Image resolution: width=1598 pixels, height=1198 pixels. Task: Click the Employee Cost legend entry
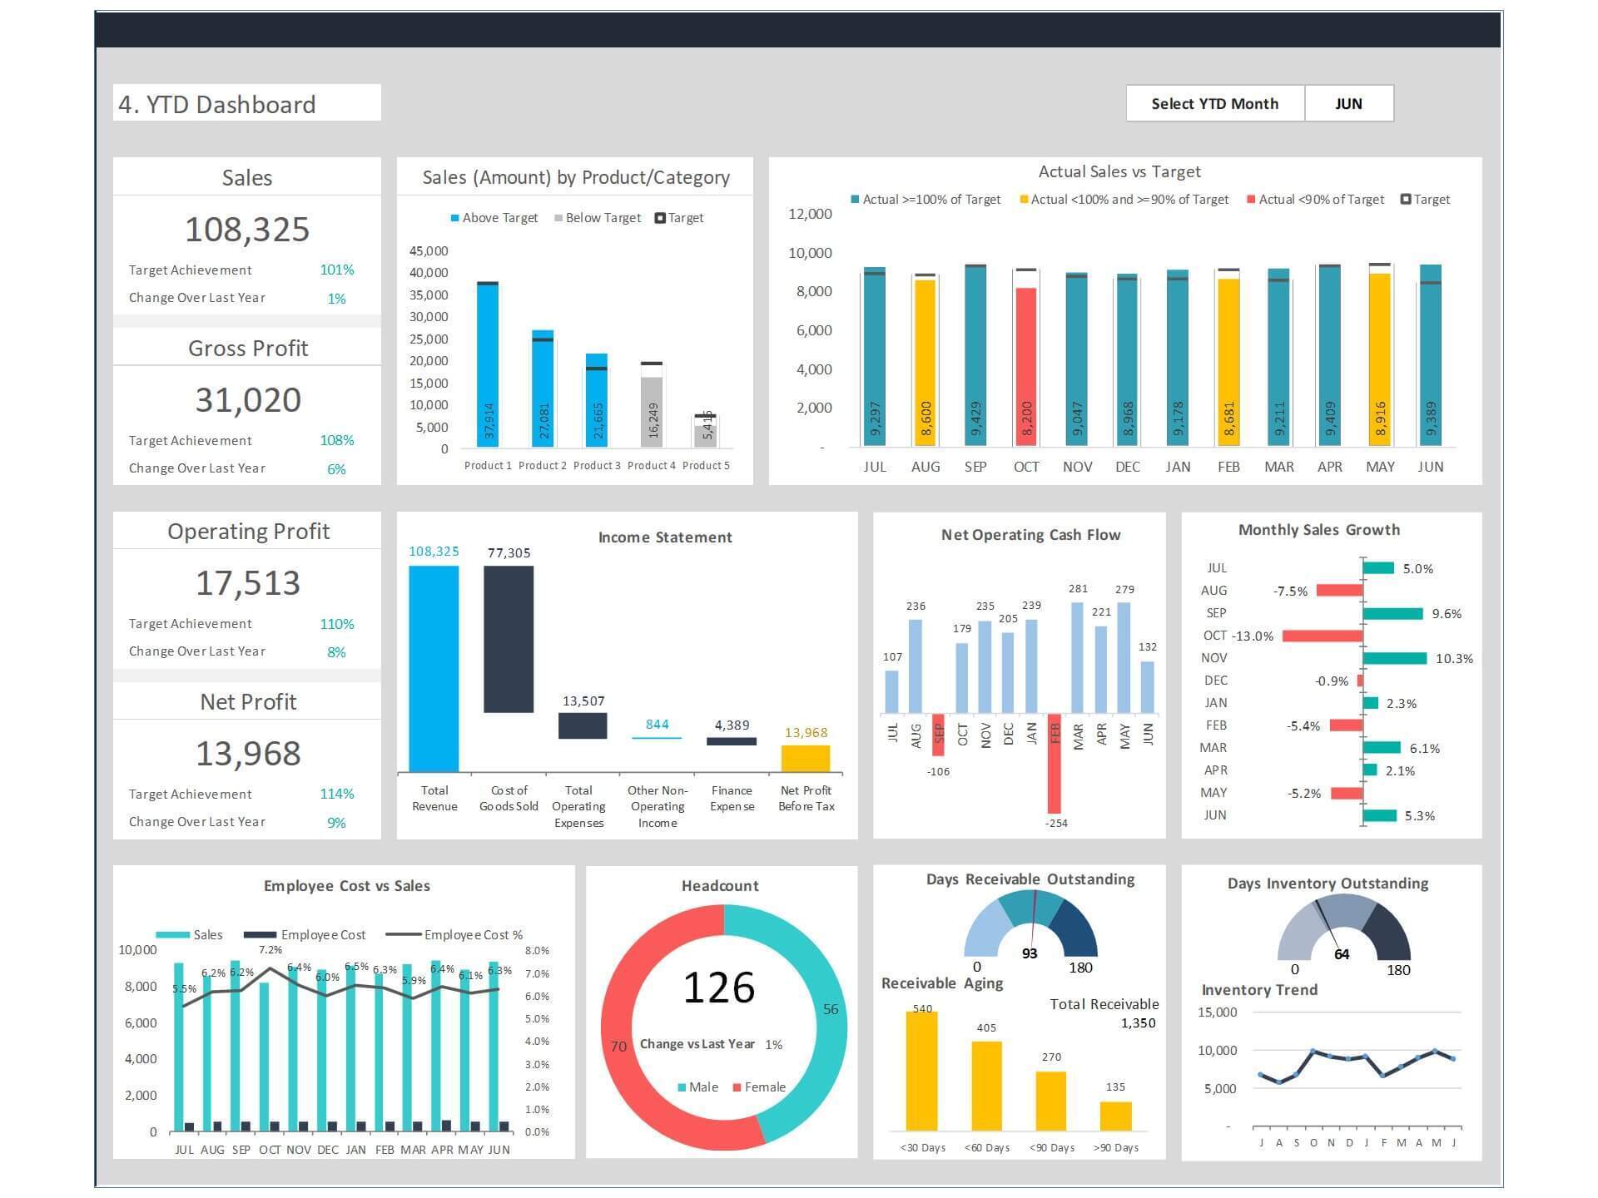[305, 935]
